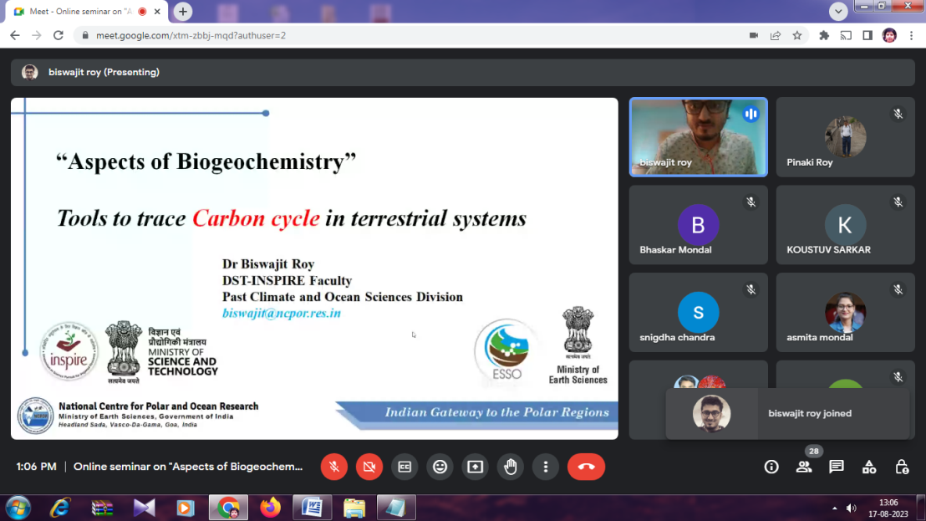Click the Present now icon
The width and height of the screenshot is (926, 521).
[x=475, y=467]
